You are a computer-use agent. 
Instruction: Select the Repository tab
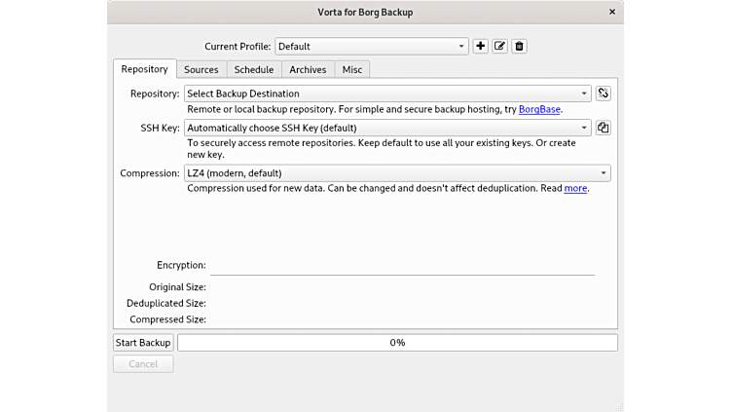point(144,69)
